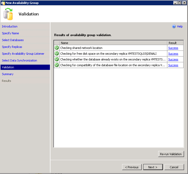Image resolution: width=188 pixels, height=174 pixels.
Task: Open the Introduction page
Action: click(x=10, y=26)
